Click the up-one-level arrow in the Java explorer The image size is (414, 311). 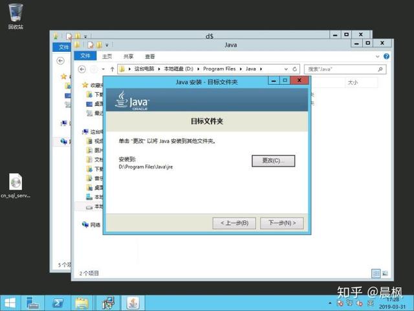(112, 69)
